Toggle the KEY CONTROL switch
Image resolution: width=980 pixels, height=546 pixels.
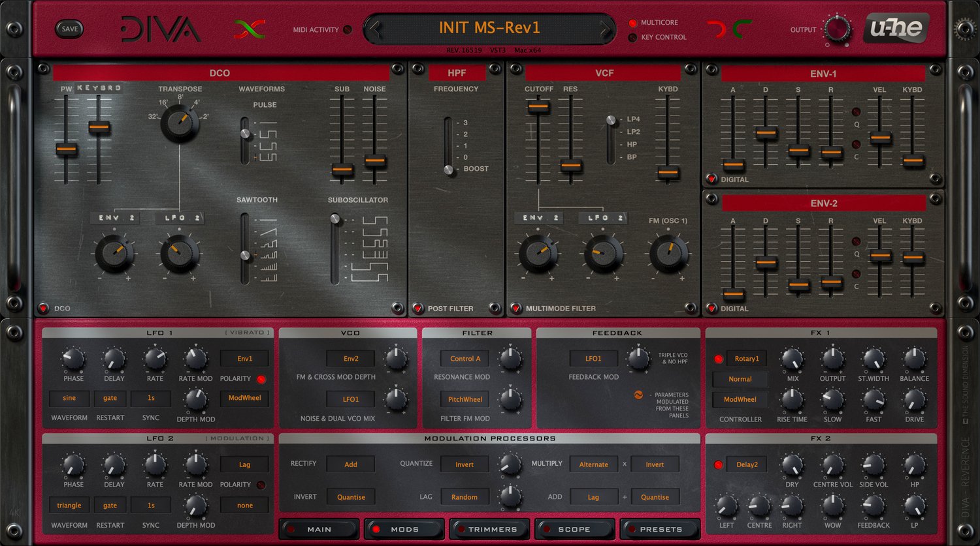(632, 38)
